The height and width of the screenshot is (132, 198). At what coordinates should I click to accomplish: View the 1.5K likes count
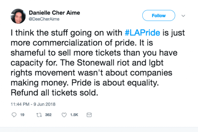(x=74, y=115)
